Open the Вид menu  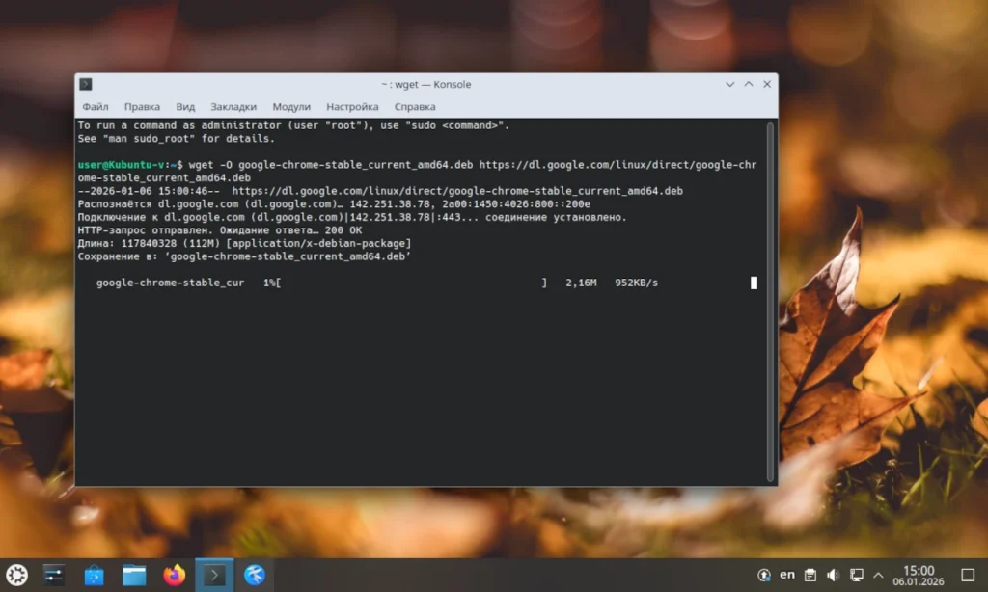(185, 106)
